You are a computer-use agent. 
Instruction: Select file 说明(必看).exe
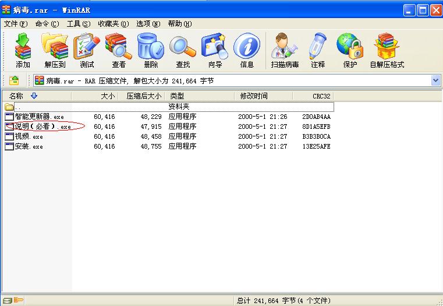[x=42, y=126]
